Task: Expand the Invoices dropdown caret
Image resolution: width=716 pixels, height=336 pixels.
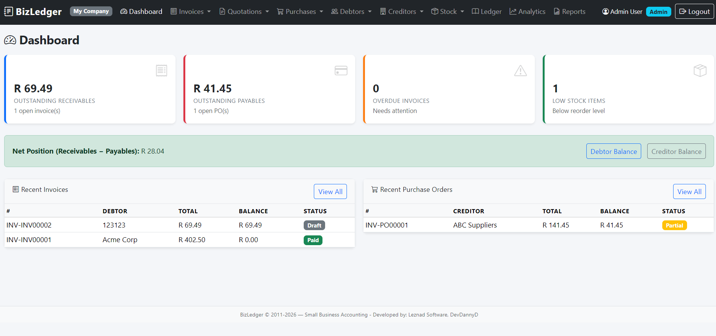Action: [x=209, y=12]
